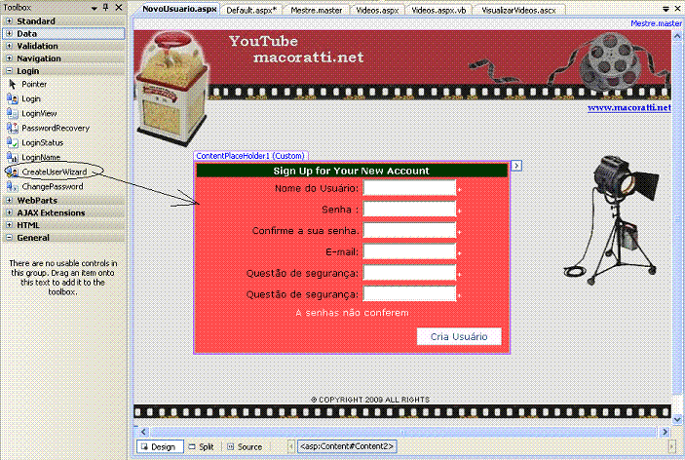685x460 pixels.
Task: Switch to the Videos.aspx.vb tab
Action: pos(438,10)
